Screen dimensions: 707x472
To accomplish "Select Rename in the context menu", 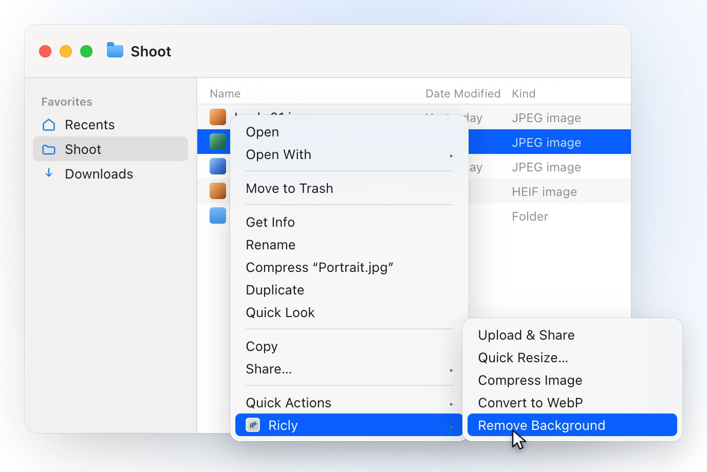I will (x=349, y=245).
